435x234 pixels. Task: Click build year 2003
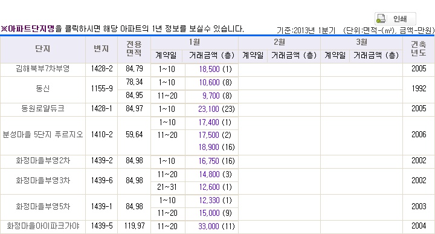419,207
